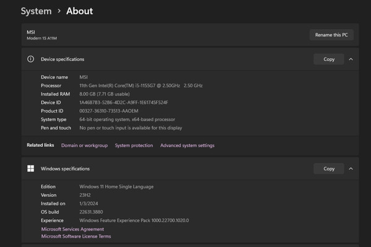Click the Device specifications header label
Screen dimensions: 371x247
coord(62,59)
